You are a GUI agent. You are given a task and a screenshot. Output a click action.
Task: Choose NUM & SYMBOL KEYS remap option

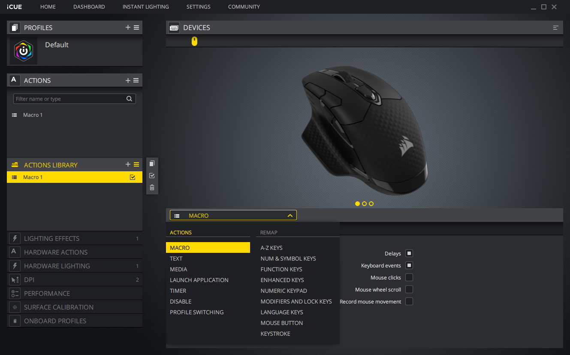pos(288,258)
